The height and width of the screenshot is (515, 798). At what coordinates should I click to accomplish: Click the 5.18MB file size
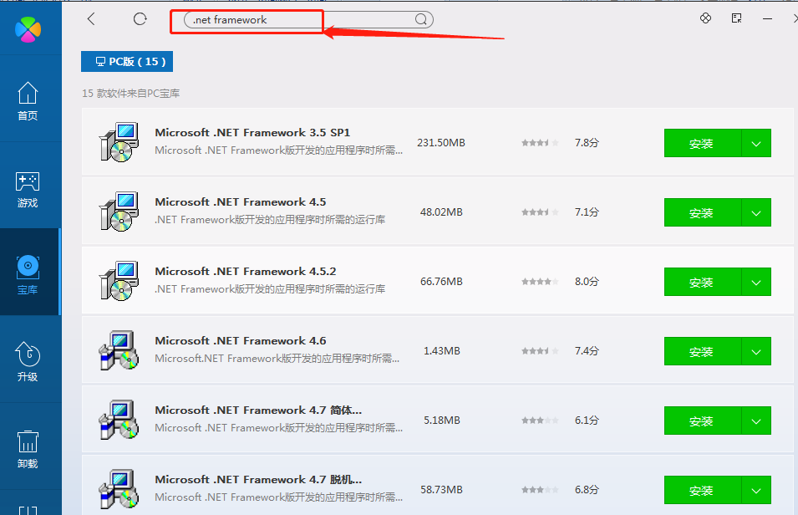coord(442,421)
